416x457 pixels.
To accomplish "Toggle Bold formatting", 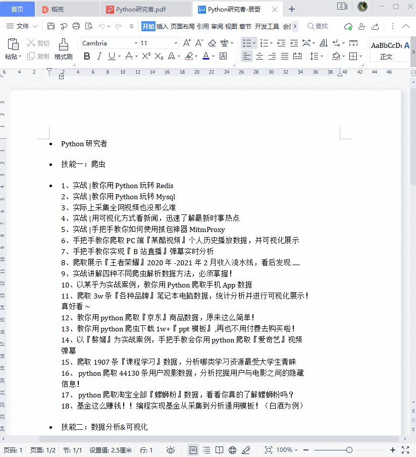I will [x=87, y=56].
